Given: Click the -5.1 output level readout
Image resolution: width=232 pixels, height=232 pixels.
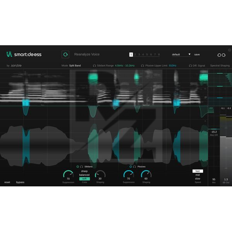Looking at the screenshot, I should 223,108.
